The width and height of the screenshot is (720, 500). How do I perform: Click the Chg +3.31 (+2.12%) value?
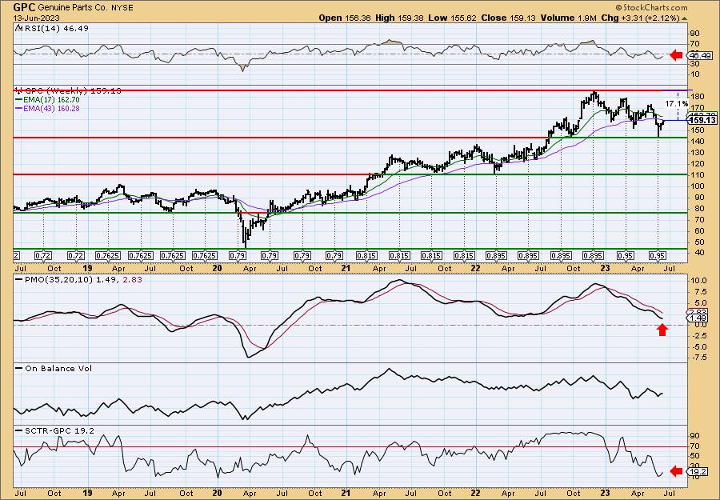pos(640,18)
